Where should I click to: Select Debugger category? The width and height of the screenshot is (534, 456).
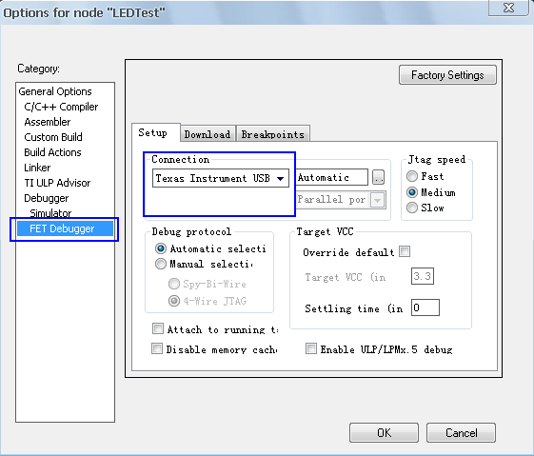(x=47, y=198)
